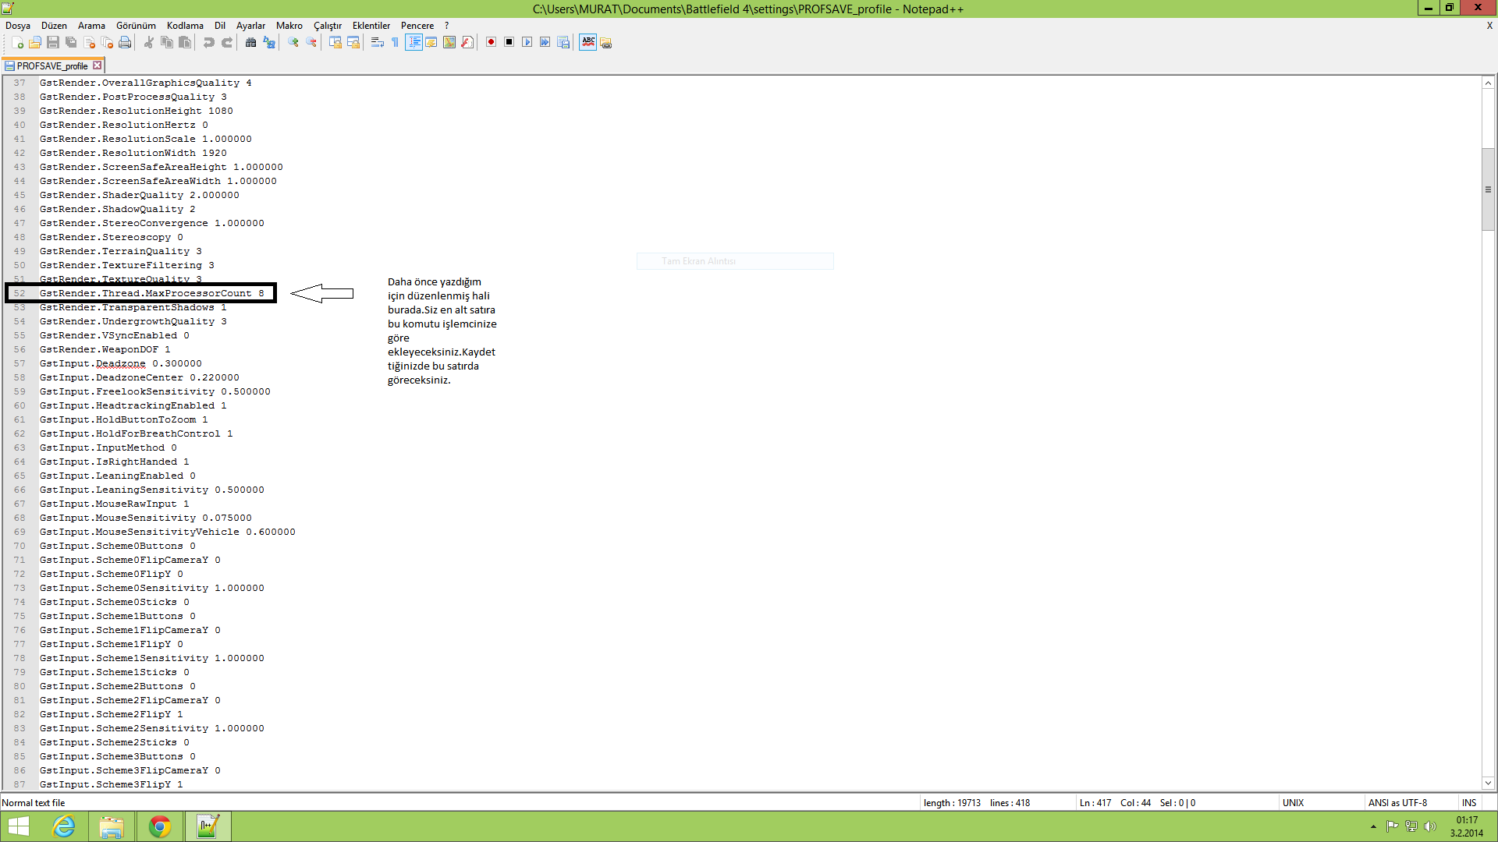Click the vertical scrollbar down arrow
This screenshot has width=1498, height=842.
[x=1488, y=784]
